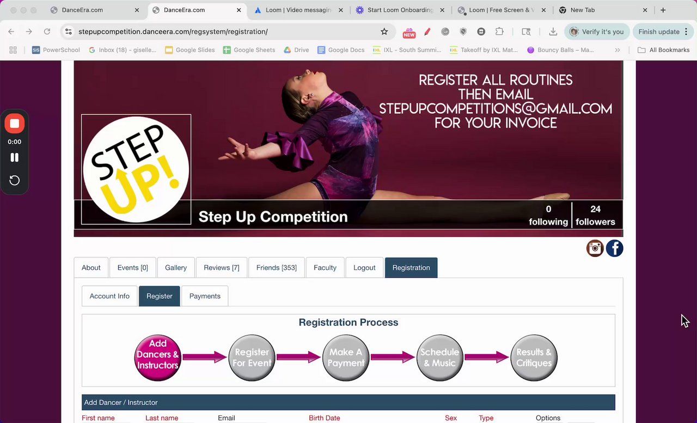Screen dimensions: 697x423
Task: Open the Facebook icon link
Action: 614,248
